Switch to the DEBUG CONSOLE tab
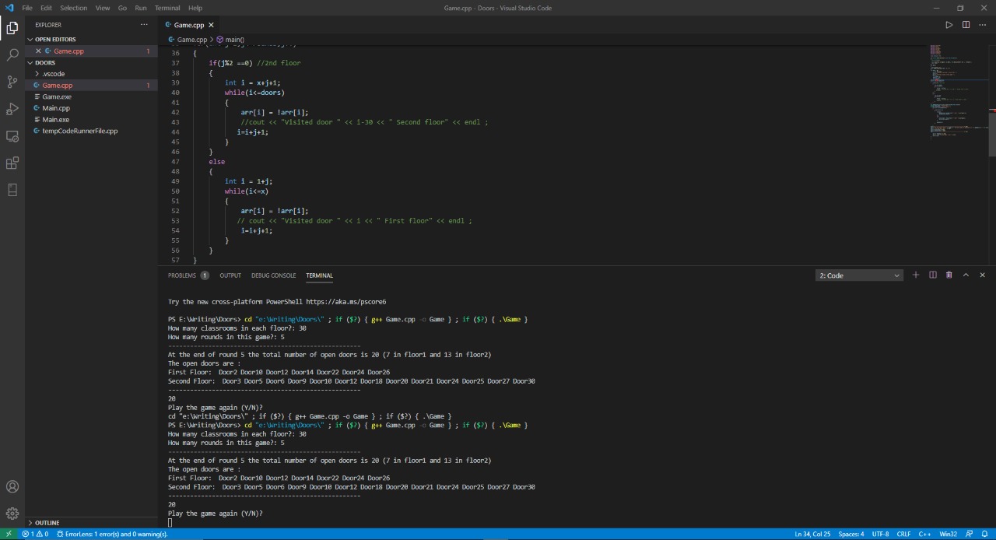 pos(273,275)
